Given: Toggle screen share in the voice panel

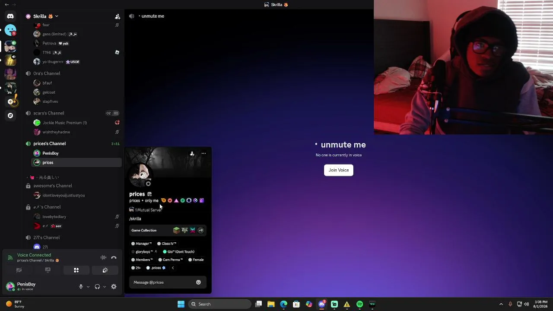Looking at the screenshot, I should 48,270.
